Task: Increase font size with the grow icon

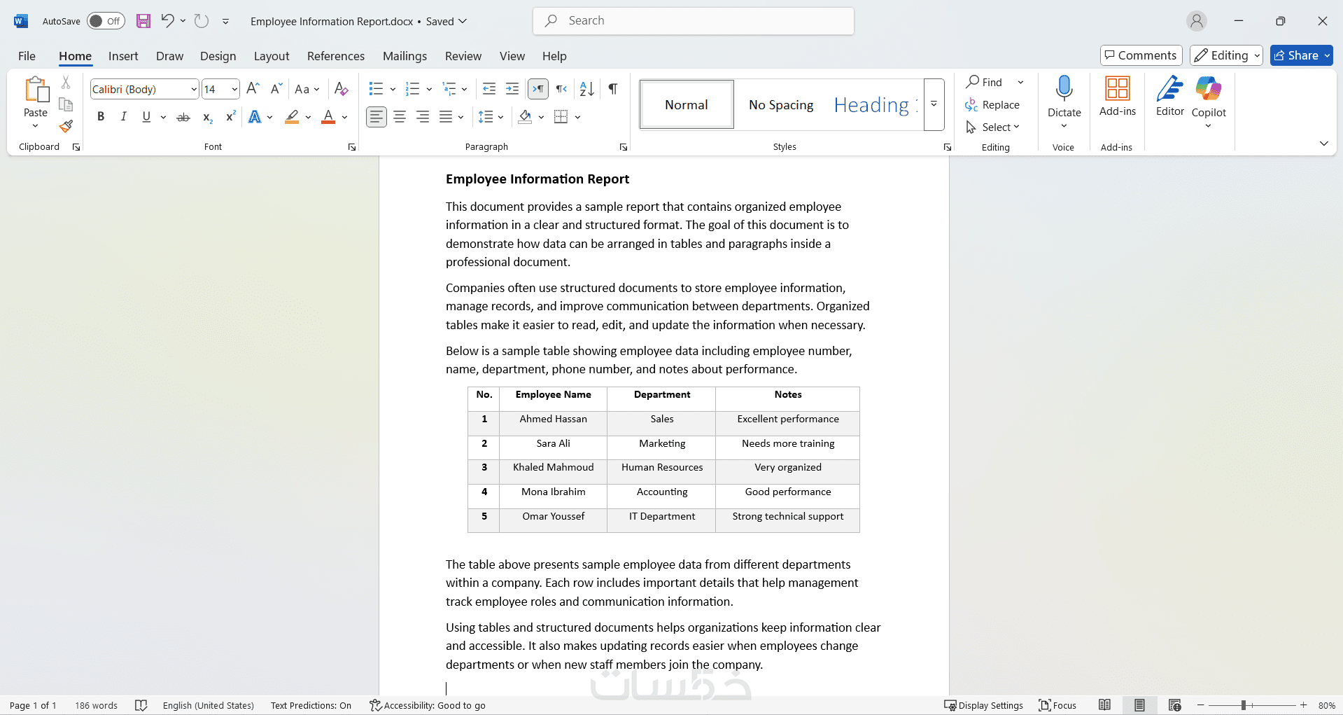Action: [253, 89]
